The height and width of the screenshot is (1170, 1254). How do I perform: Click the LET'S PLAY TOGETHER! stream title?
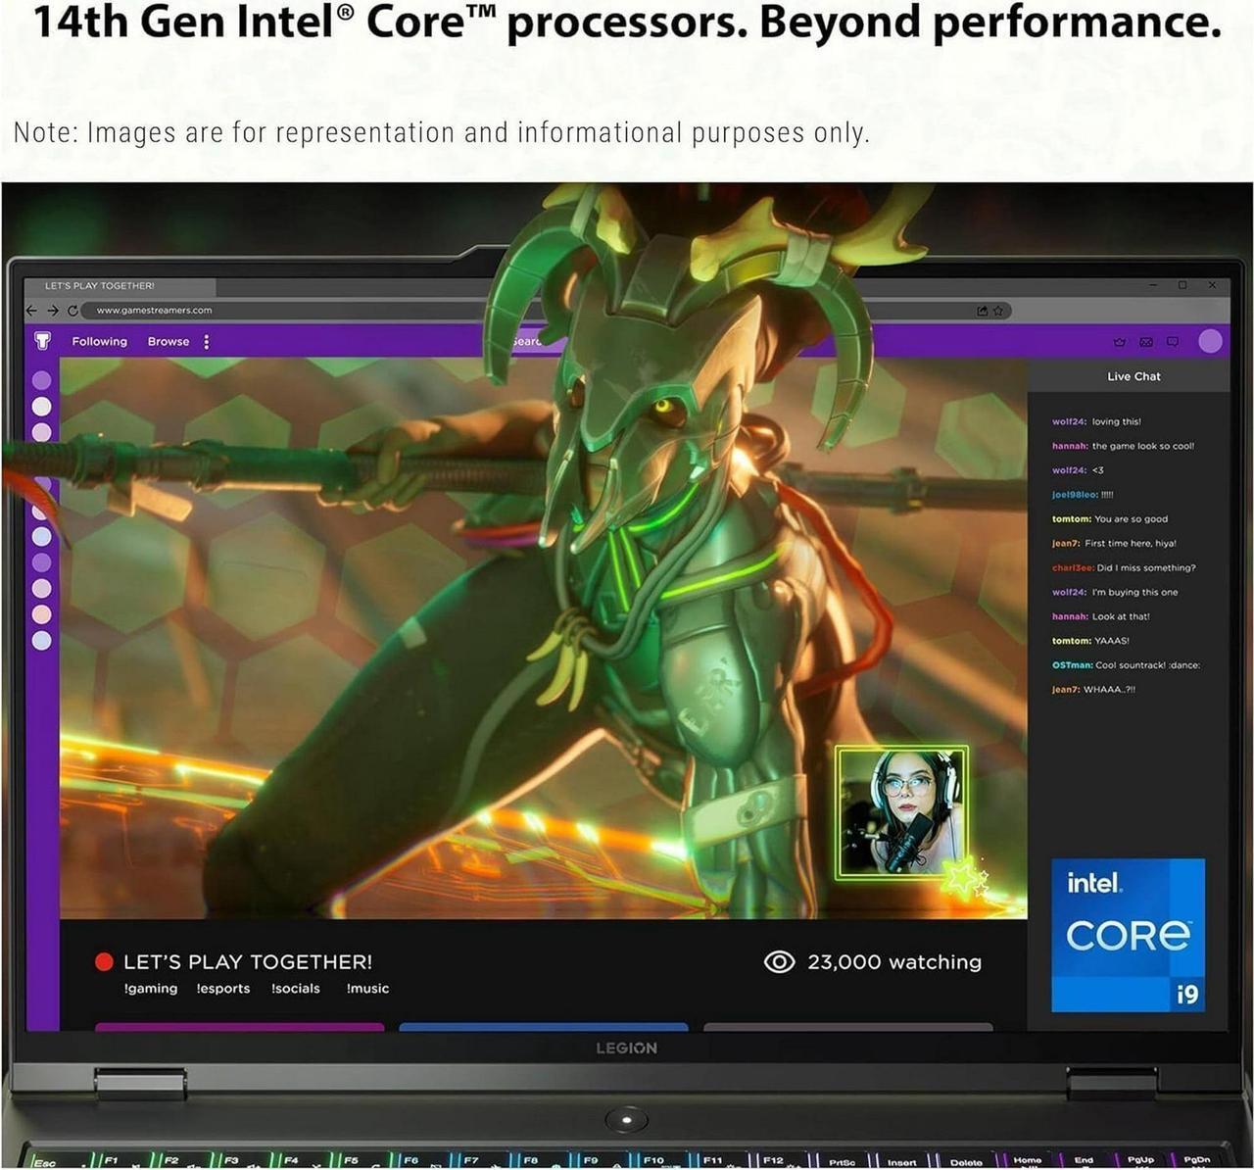[248, 962]
